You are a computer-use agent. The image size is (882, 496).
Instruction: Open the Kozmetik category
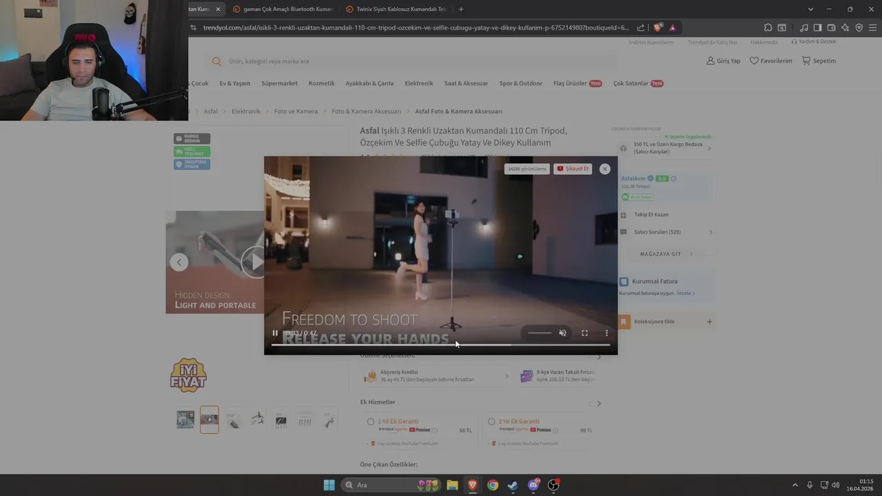click(322, 83)
